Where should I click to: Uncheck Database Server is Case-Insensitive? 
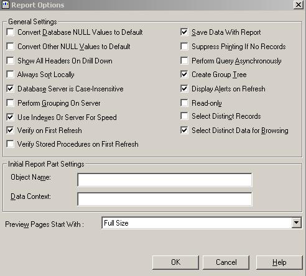point(10,89)
